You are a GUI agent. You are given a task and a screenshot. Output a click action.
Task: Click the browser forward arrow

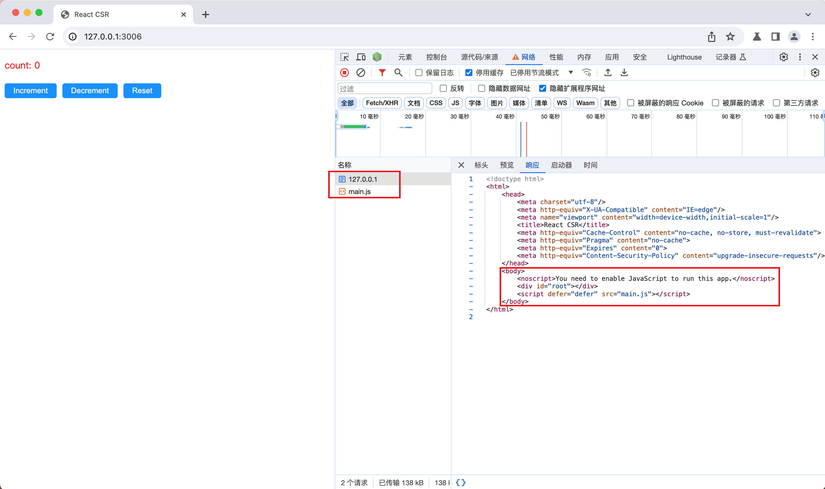(31, 37)
